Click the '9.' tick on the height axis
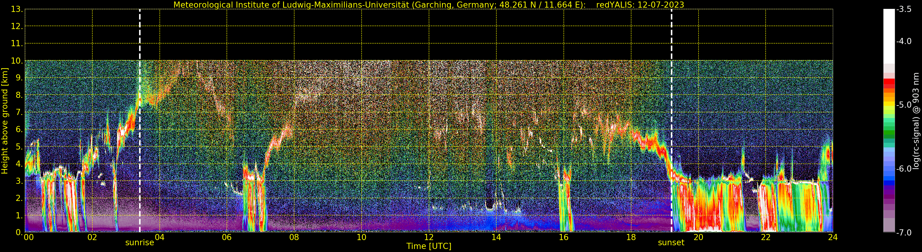The height and width of the screenshot is (252, 922). [19, 78]
